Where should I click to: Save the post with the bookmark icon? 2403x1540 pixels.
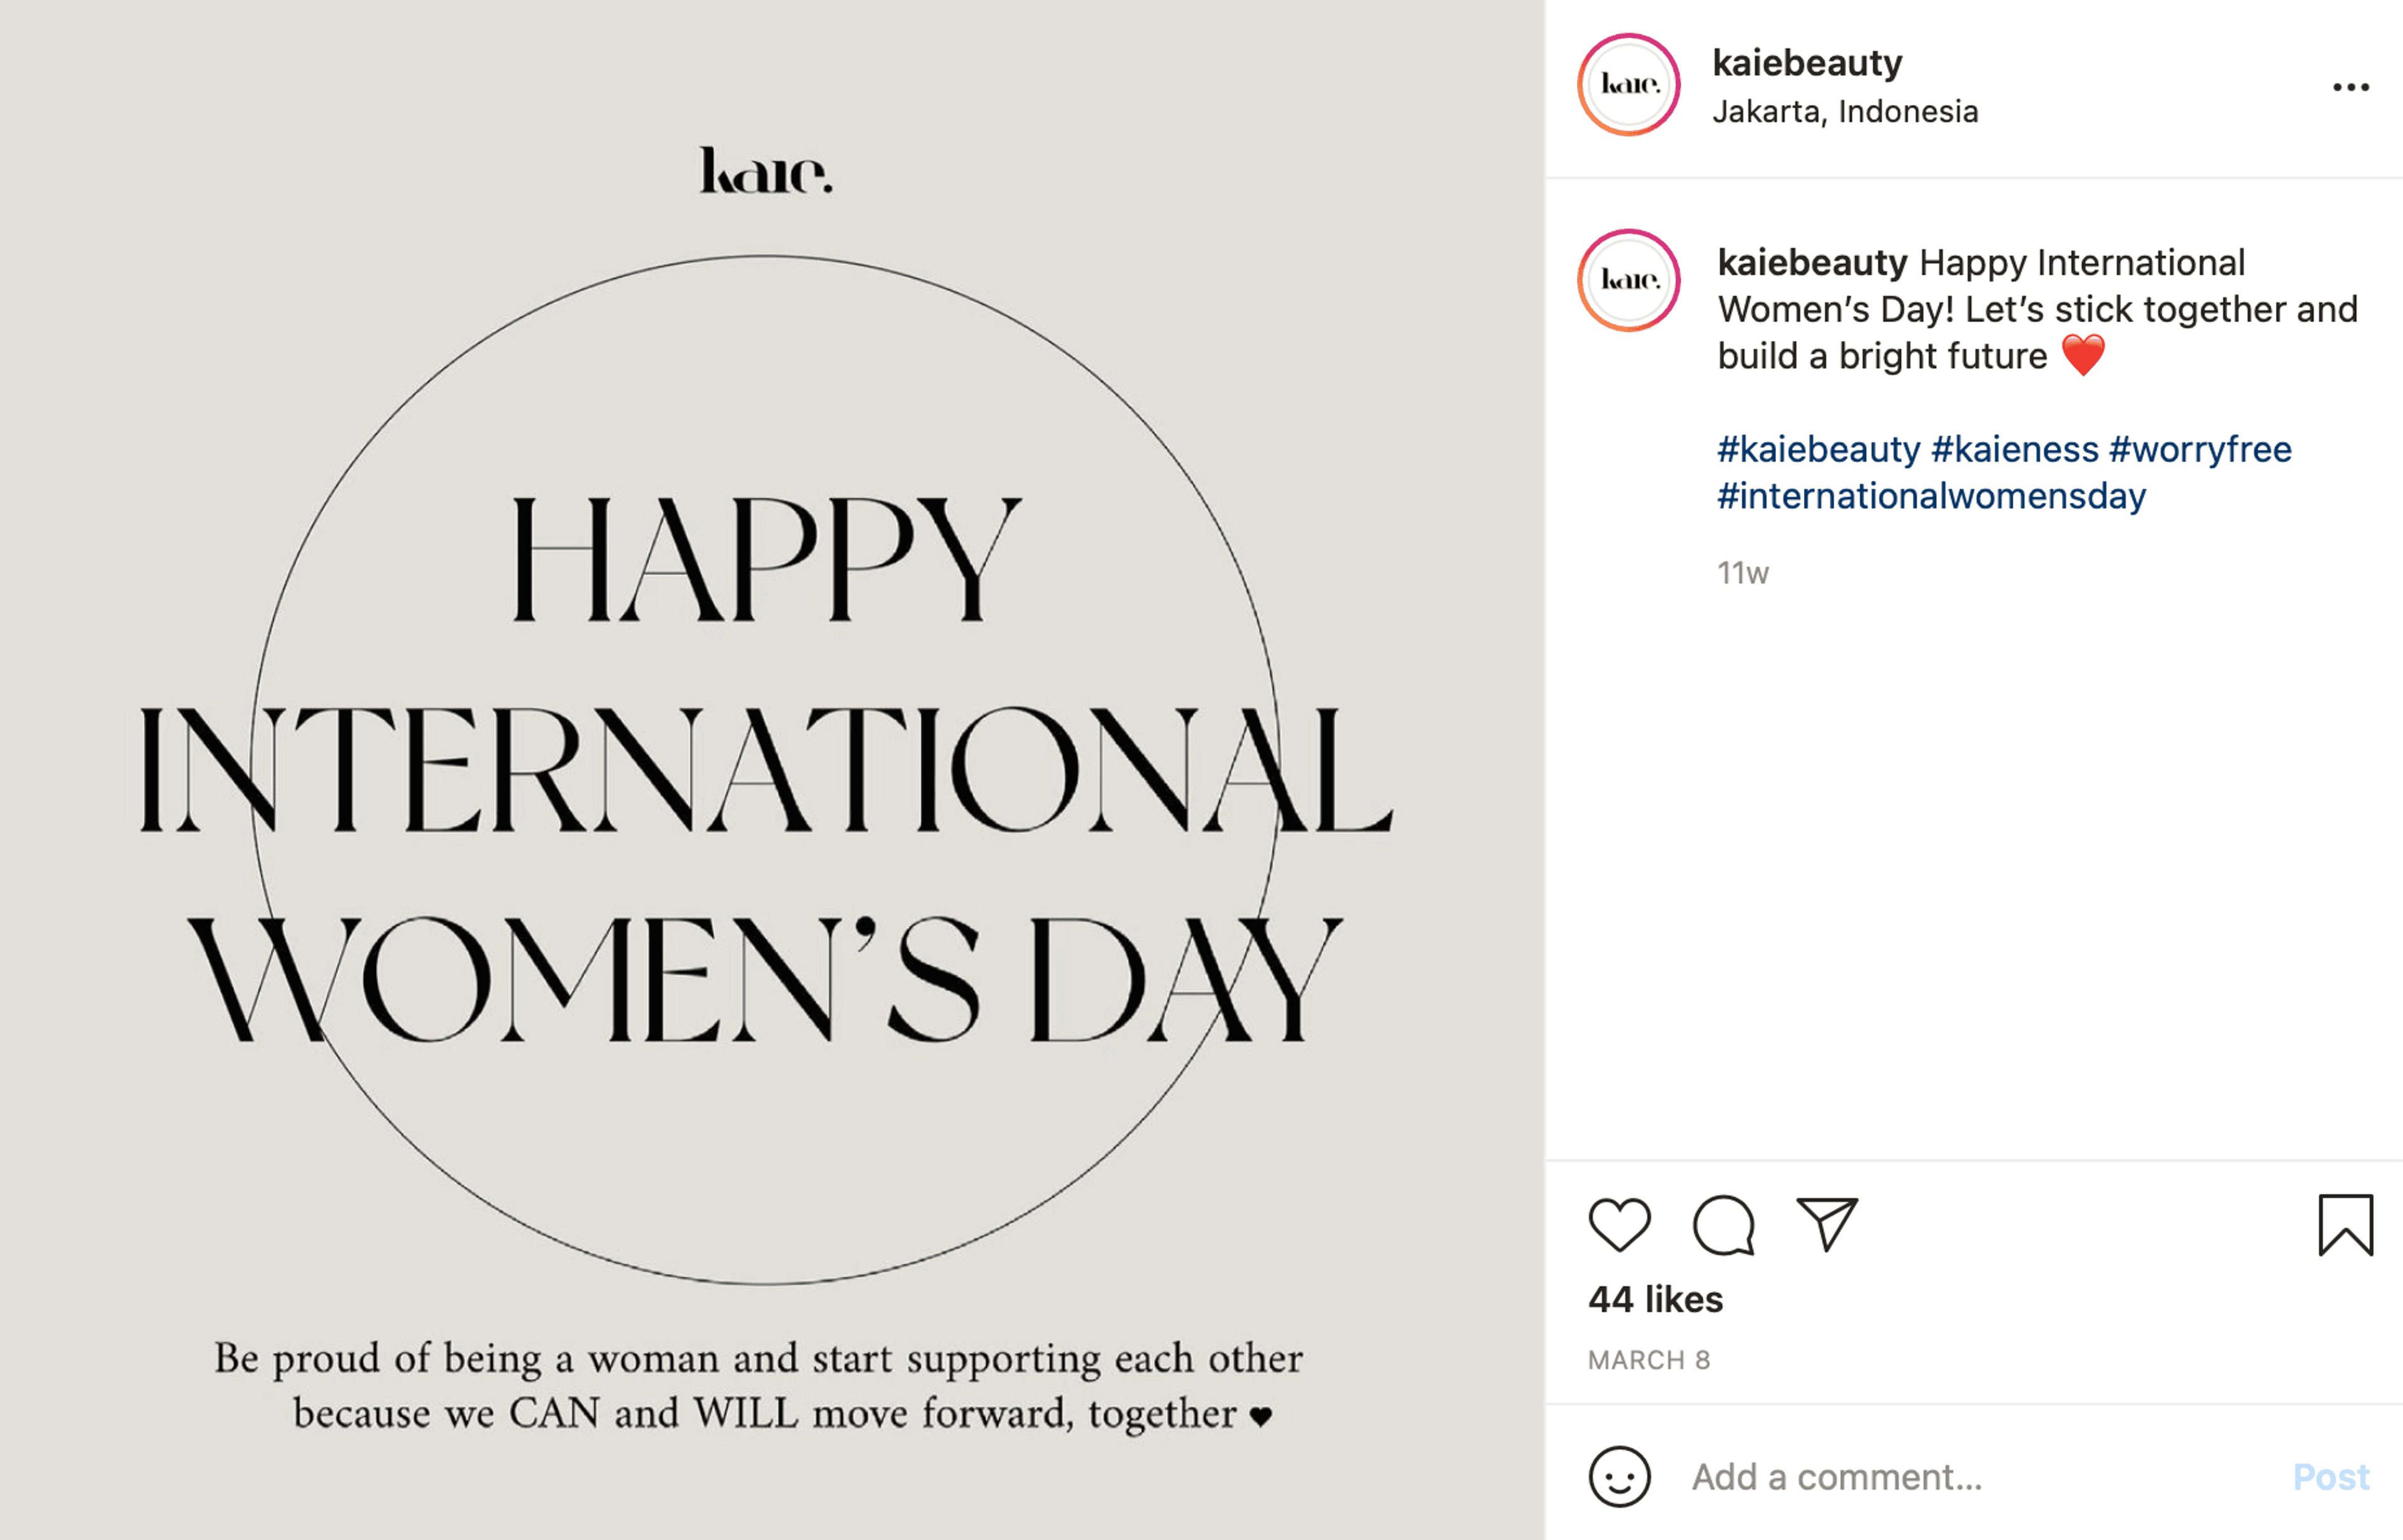pyautogui.click(x=2345, y=1225)
